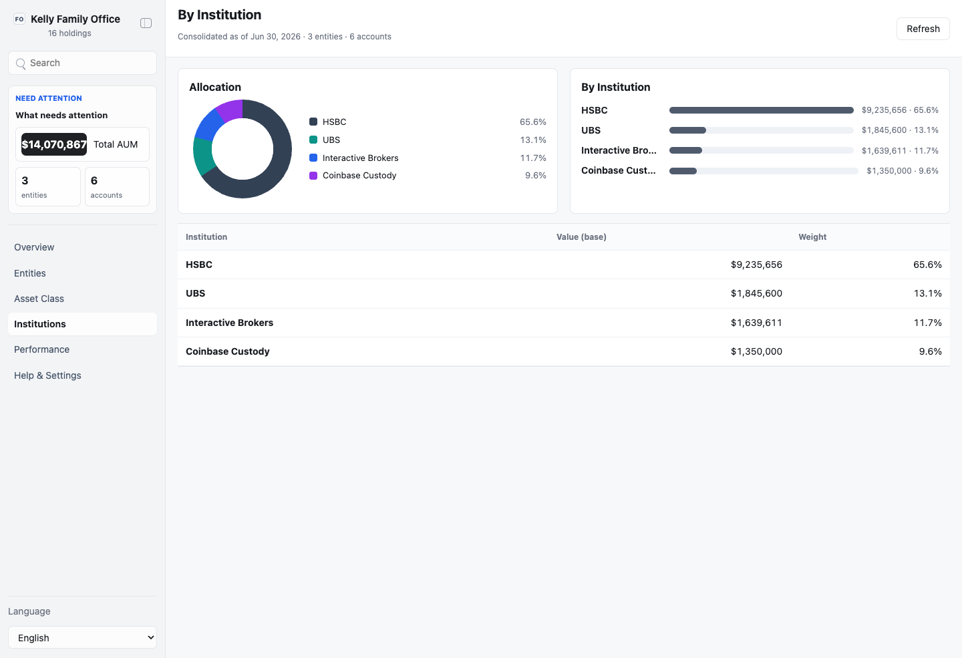Click the Refresh button

923,29
